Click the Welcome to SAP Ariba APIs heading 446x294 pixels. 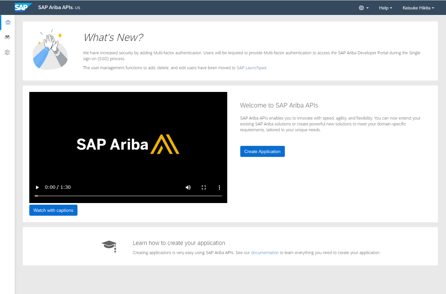279,105
